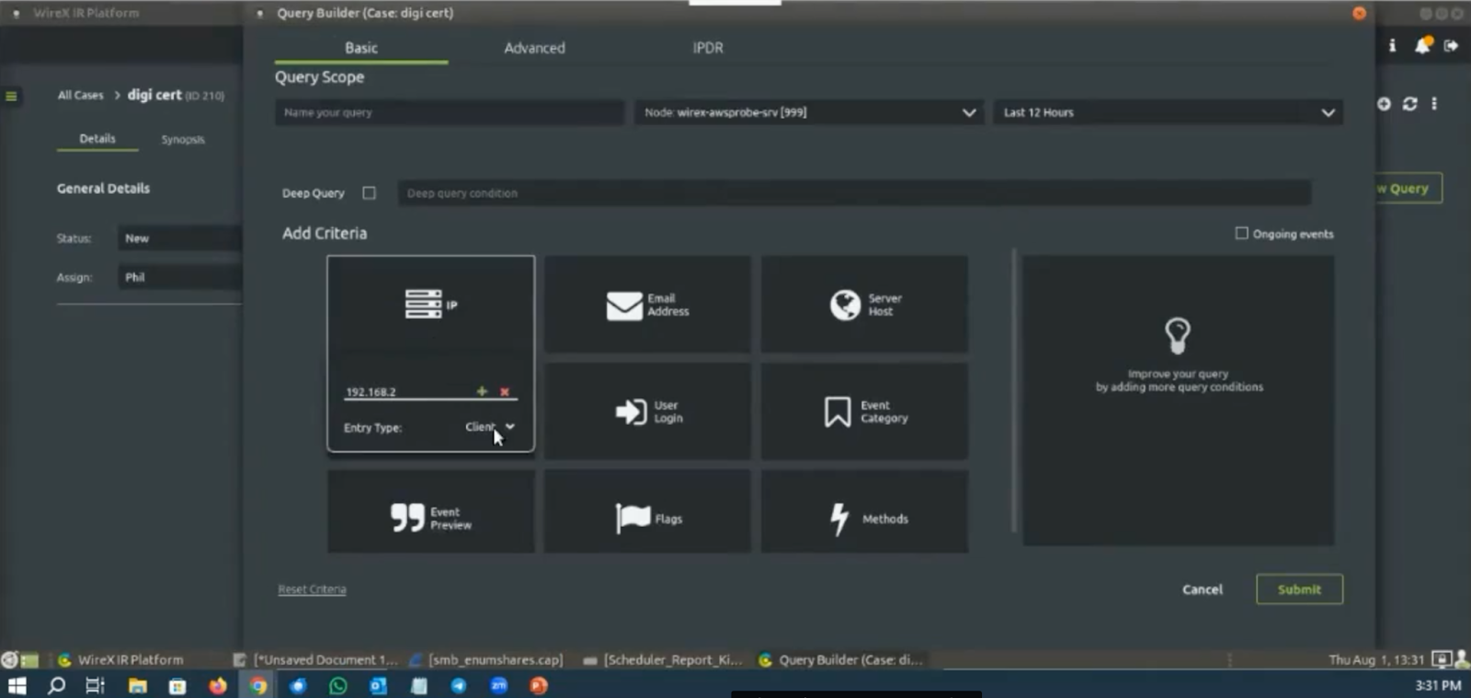Tick the Ongoing events checkbox
Viewport: 1471px width, 698px height.
tap(1242, 234)
